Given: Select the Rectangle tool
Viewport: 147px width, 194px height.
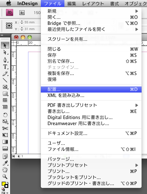Looking at the screenshot, I should point(5,94).
